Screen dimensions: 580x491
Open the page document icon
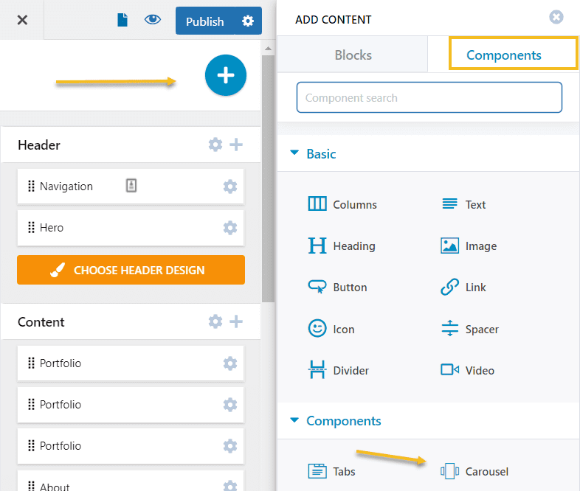point(122,20)
